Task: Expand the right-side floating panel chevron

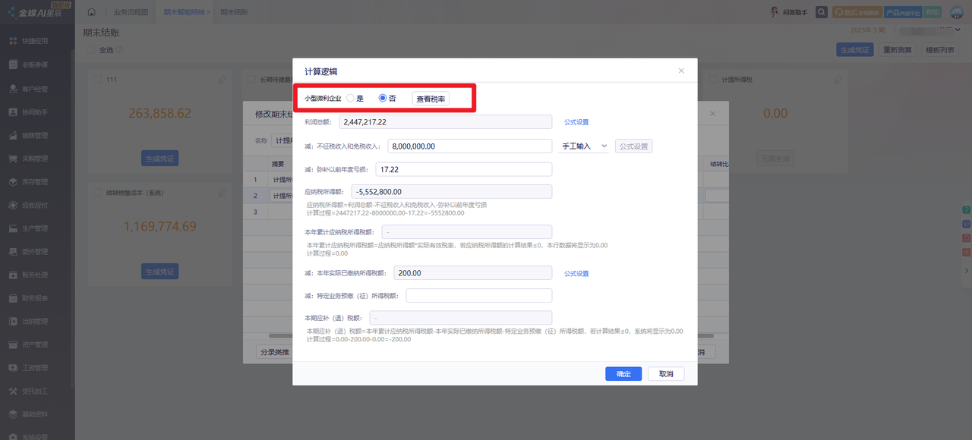Action: click(x=967, y=271)
